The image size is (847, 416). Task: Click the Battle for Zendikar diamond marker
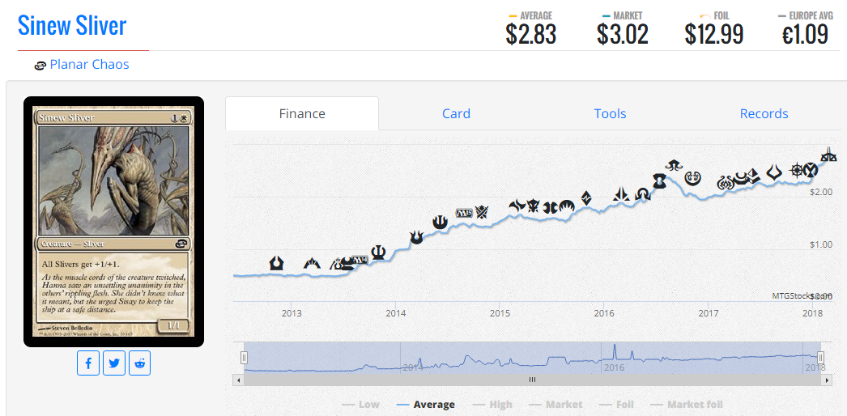[x=586, y=198]
